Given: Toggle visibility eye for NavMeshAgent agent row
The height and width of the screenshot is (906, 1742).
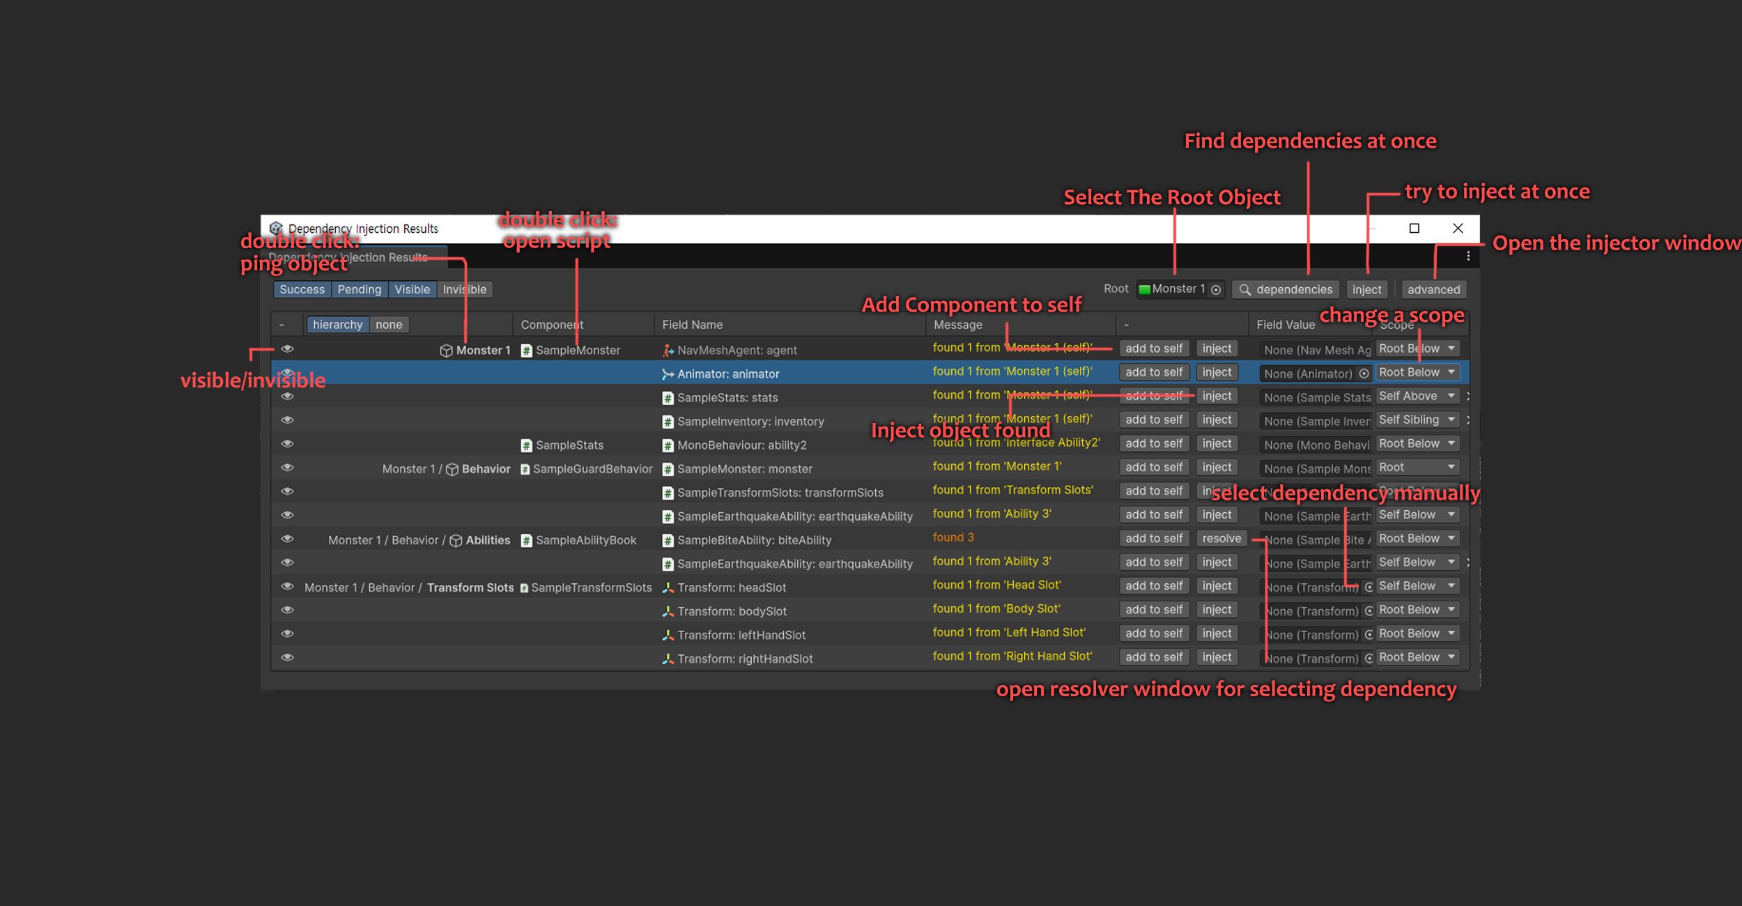Looking at the screenshot, I should tap(287, 349).
